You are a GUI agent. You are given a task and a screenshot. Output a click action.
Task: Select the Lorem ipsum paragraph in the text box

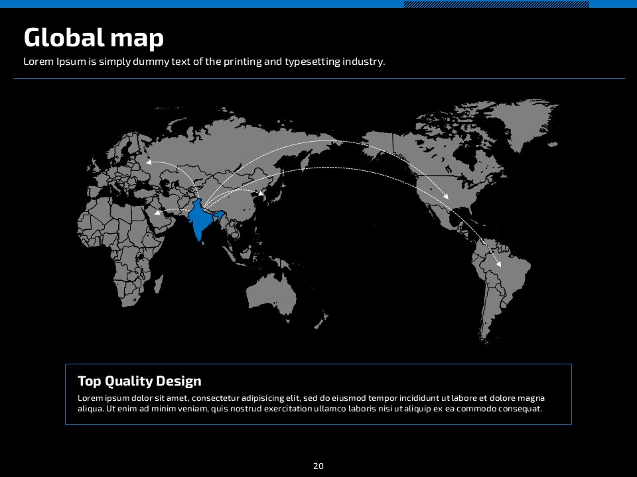click(311, 403)
